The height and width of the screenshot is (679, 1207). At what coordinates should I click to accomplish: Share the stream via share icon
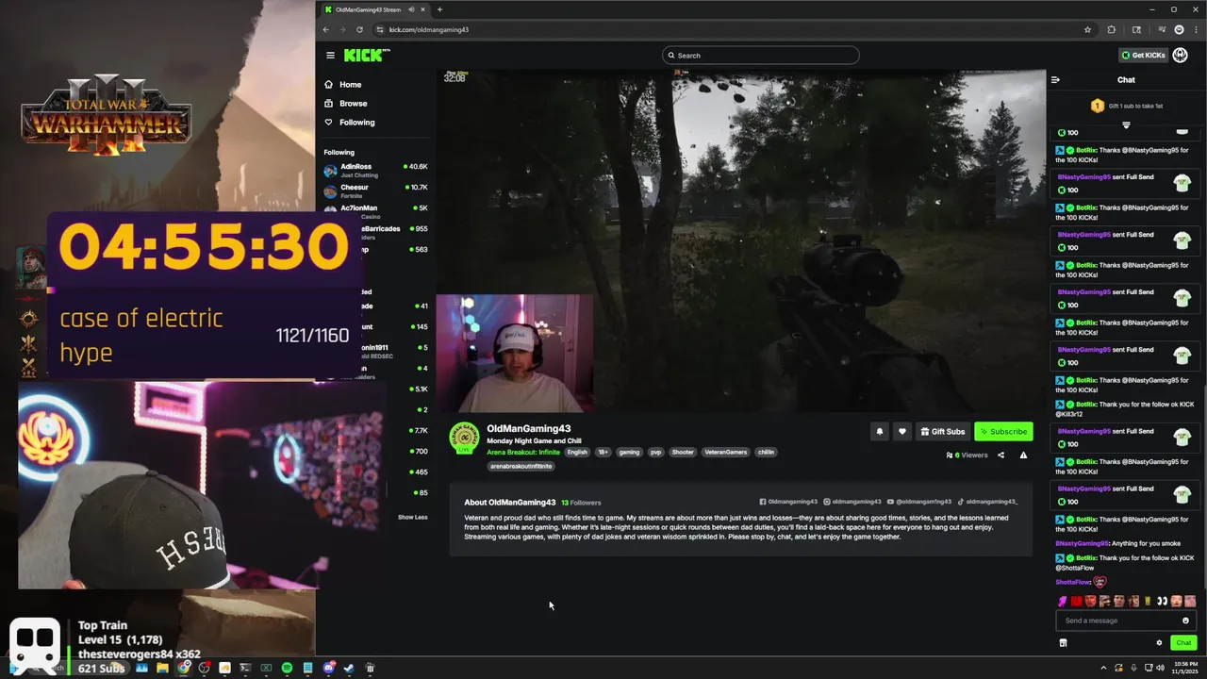pyautogui.click(x=1000, y=455)
